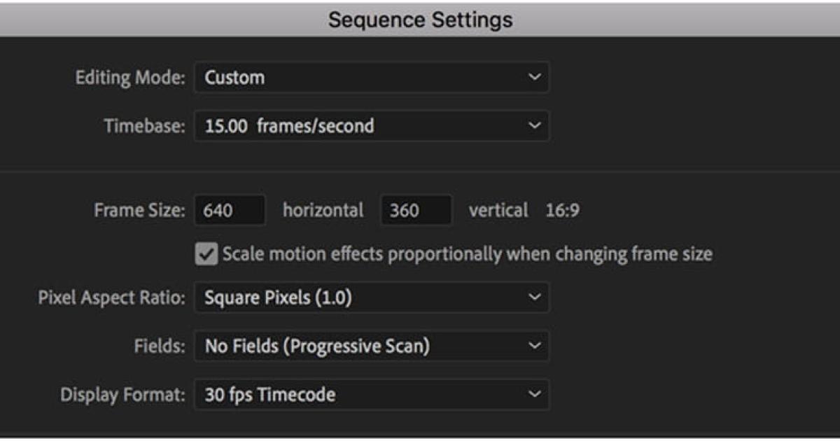The width and height of the screenshot is (840, 441).
Task: Click the 16:9 aspect ratio readout
Action: [x=562, y=211]
